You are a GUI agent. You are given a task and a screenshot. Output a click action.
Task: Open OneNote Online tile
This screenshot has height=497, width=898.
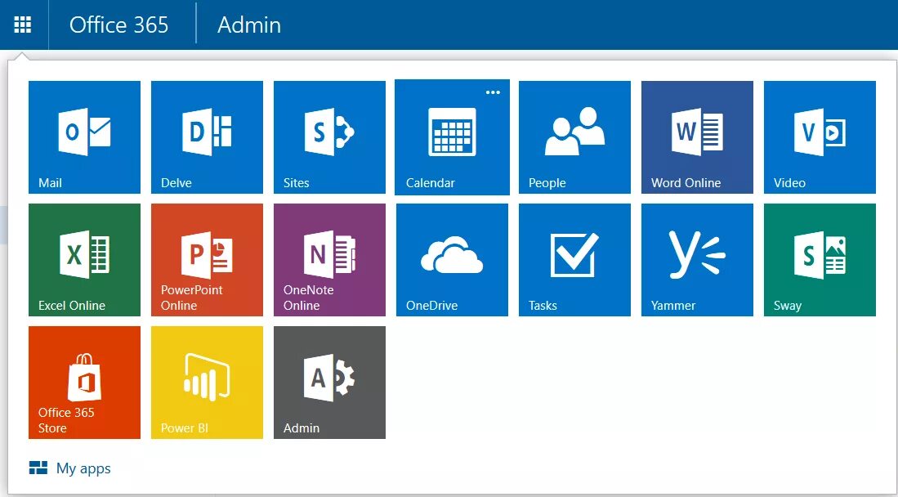[329, 260]
